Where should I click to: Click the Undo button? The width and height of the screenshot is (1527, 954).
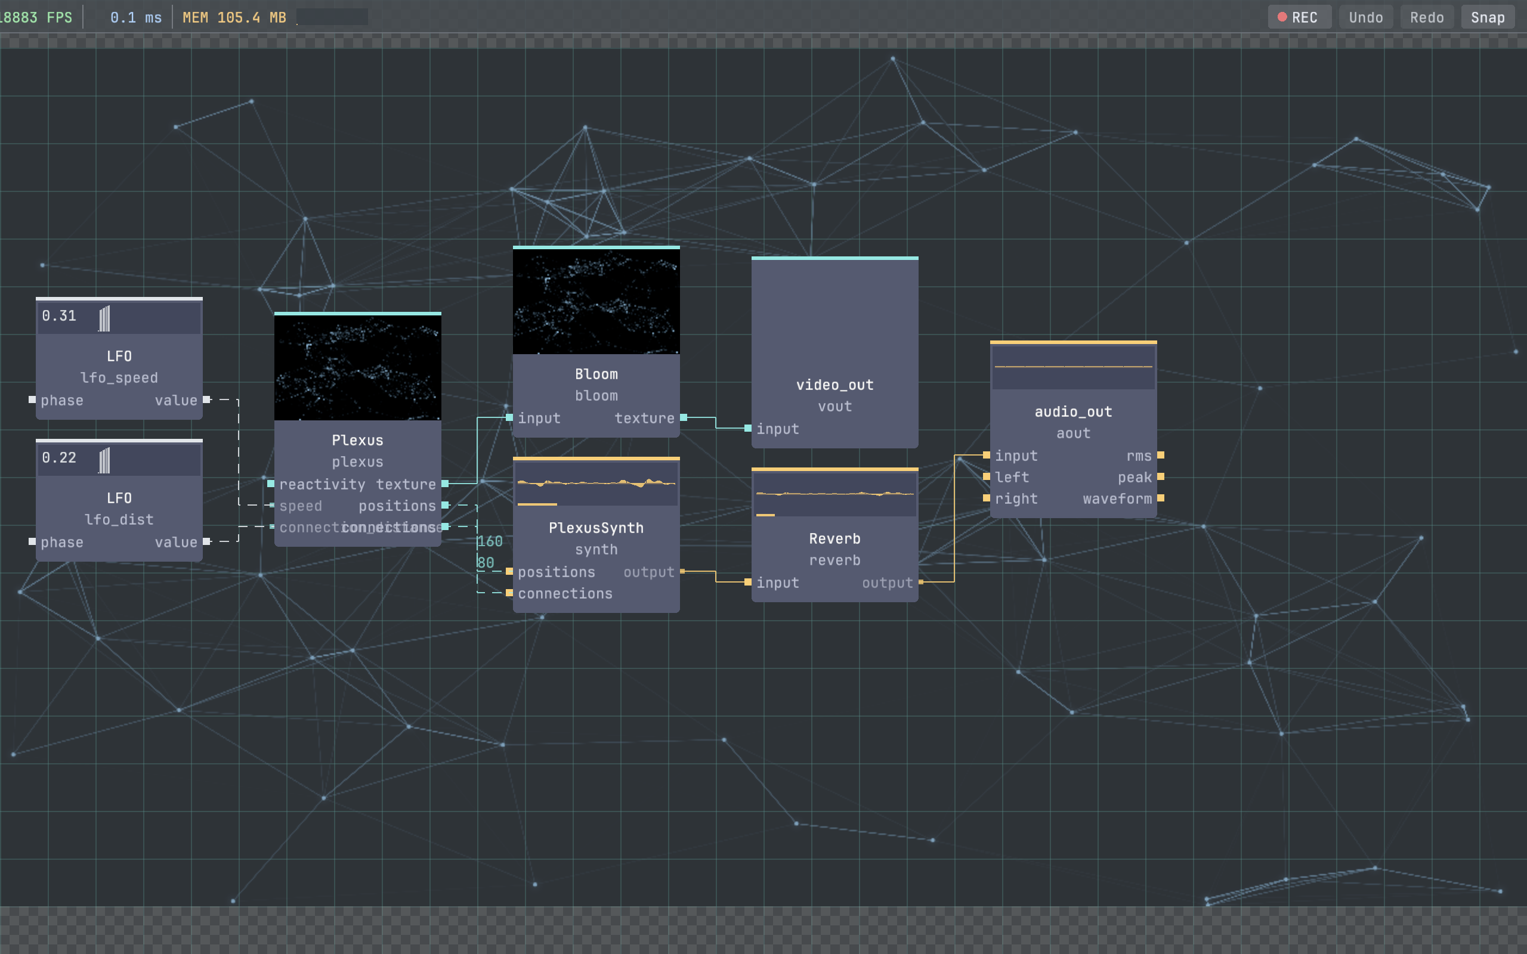[1365, 17]
